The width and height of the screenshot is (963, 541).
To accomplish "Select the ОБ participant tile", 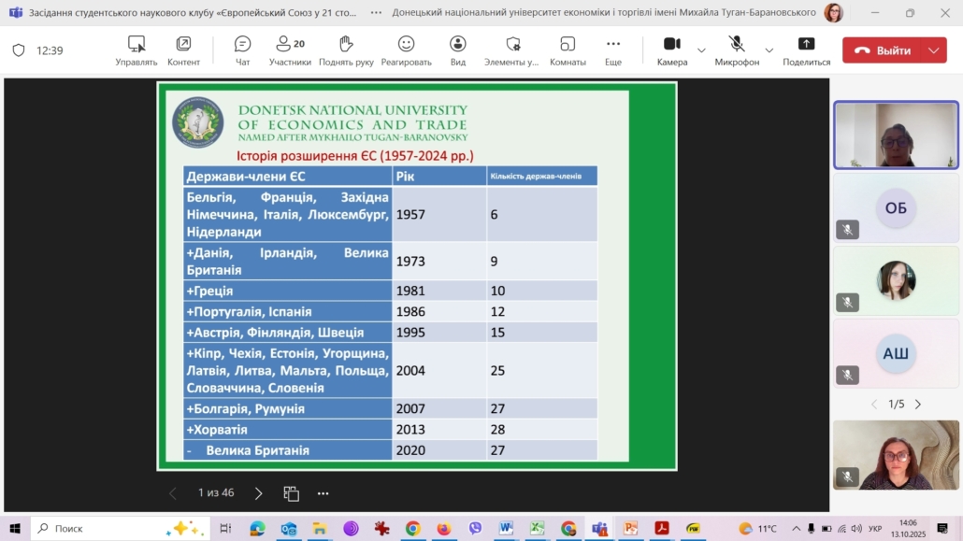I will pyautogui.click(x=896, y=208).
